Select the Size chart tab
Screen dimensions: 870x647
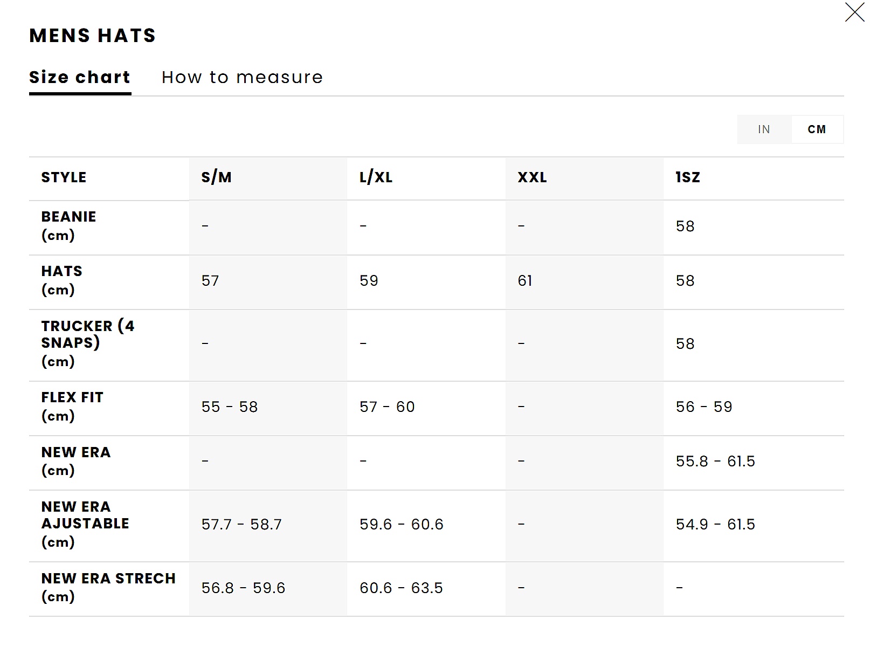click(x=80, y=78)
